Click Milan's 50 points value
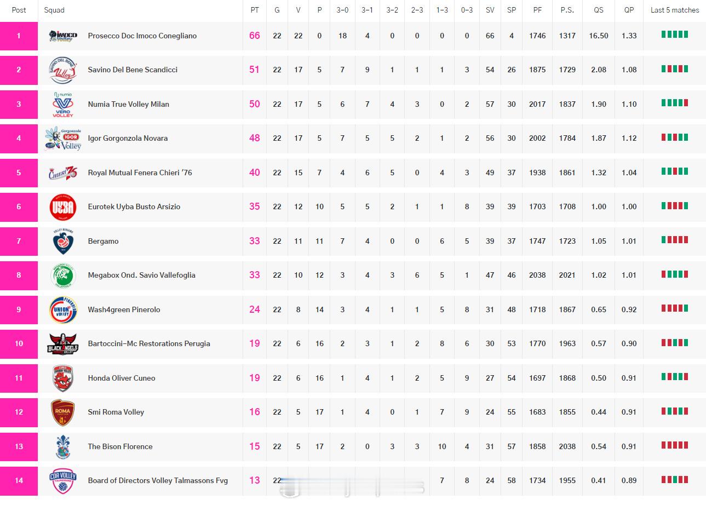The height and width of the screenshot is (505, 706). (x=255, y=104)
